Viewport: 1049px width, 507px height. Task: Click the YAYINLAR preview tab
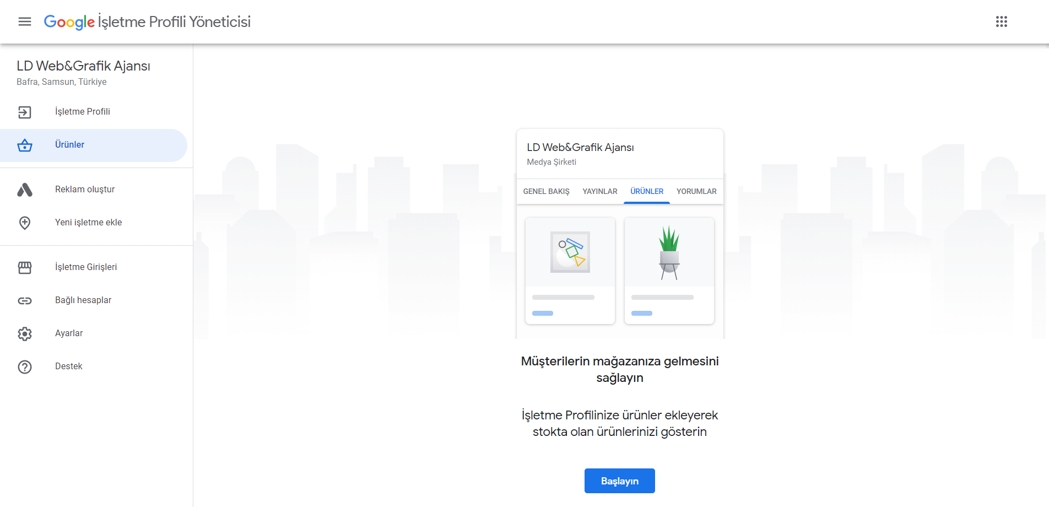coord(600,191)
